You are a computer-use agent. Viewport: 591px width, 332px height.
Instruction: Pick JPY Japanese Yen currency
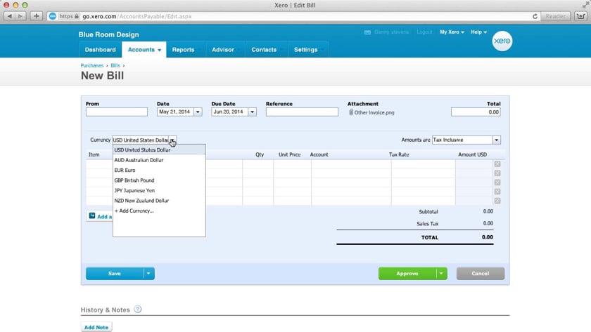tap(159, 190)
